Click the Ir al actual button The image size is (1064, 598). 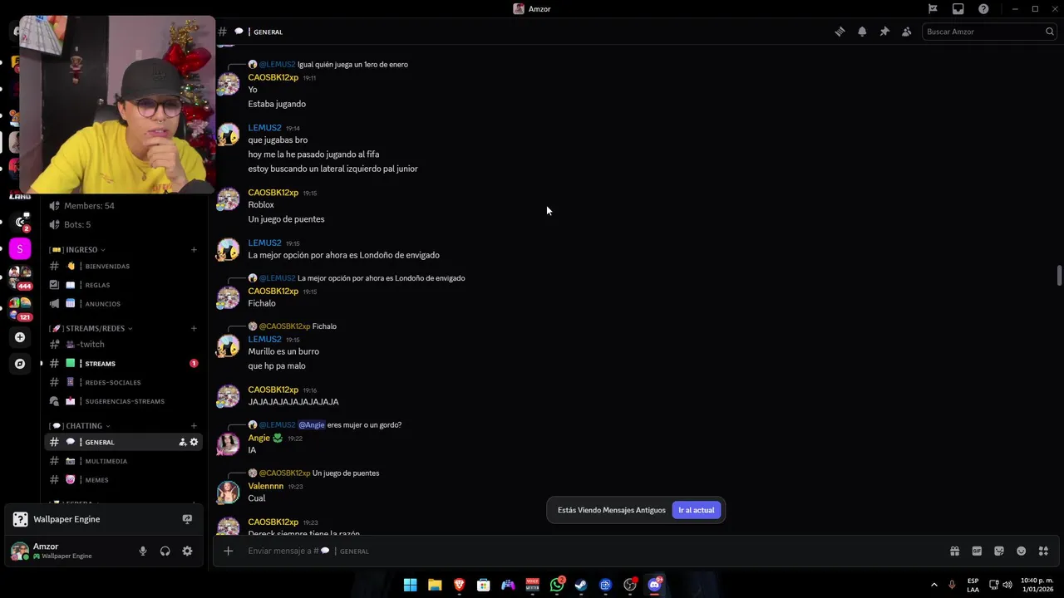click(696, 510)
